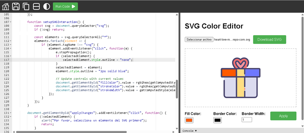Viewport: 304px width, 133px height.
Task: Select the orange lid section of gift
Action: pos(229,73)
